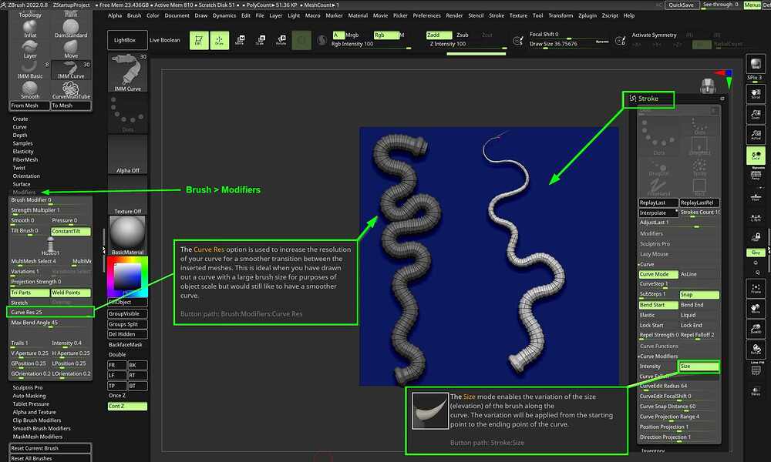Activate the Rotate transform icon

pyautogui.click(x=281, y=38)
